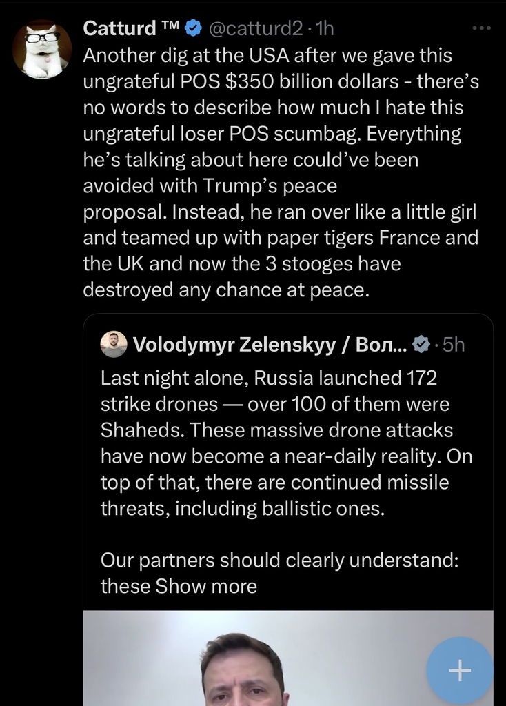The image size is (506, 706).
Task: Tap the blue plus compose button
Action: click(x=460, y=669)
